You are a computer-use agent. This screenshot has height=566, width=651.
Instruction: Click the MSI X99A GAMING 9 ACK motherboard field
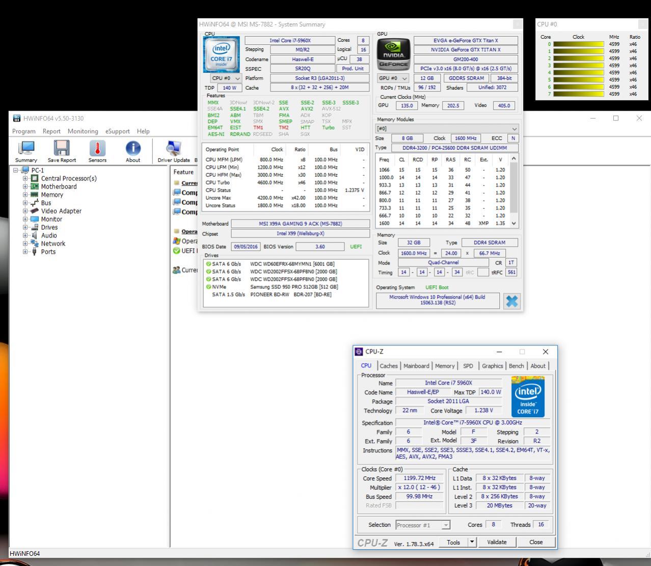click(301, 224)
